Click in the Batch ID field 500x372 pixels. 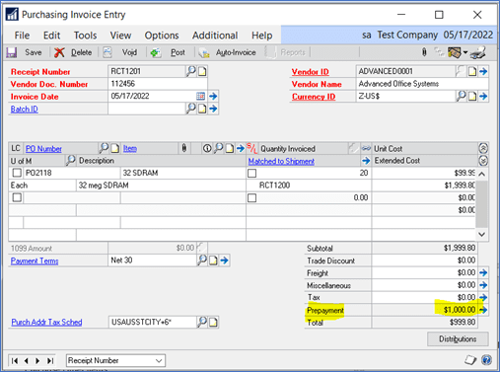[x=147, y=109]
